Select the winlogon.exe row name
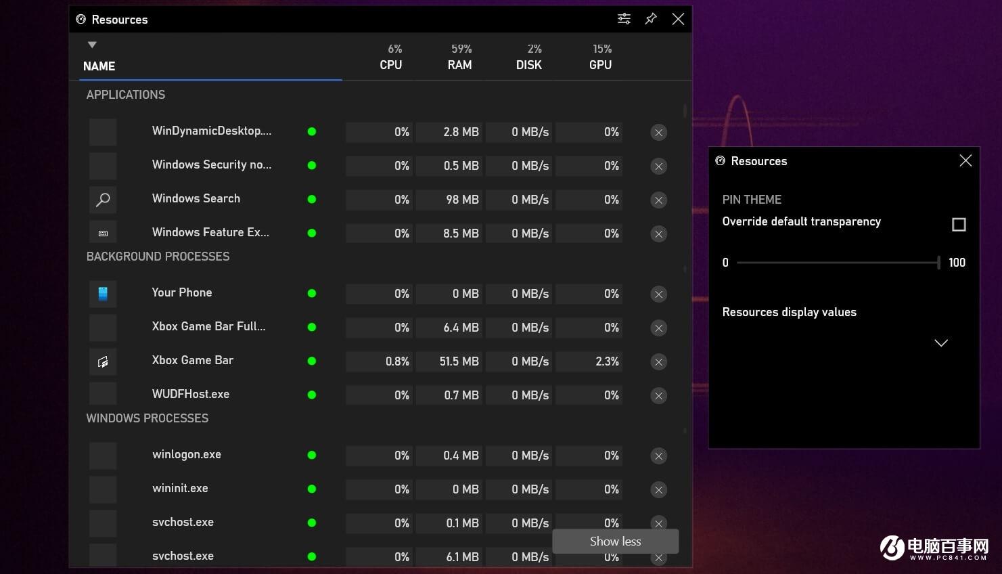This screenshot has height=574, width=1002. coord(187,454)
